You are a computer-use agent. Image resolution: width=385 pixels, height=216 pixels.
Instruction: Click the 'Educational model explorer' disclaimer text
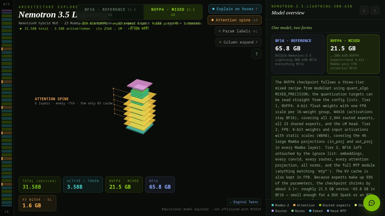[x=211, y=209]
